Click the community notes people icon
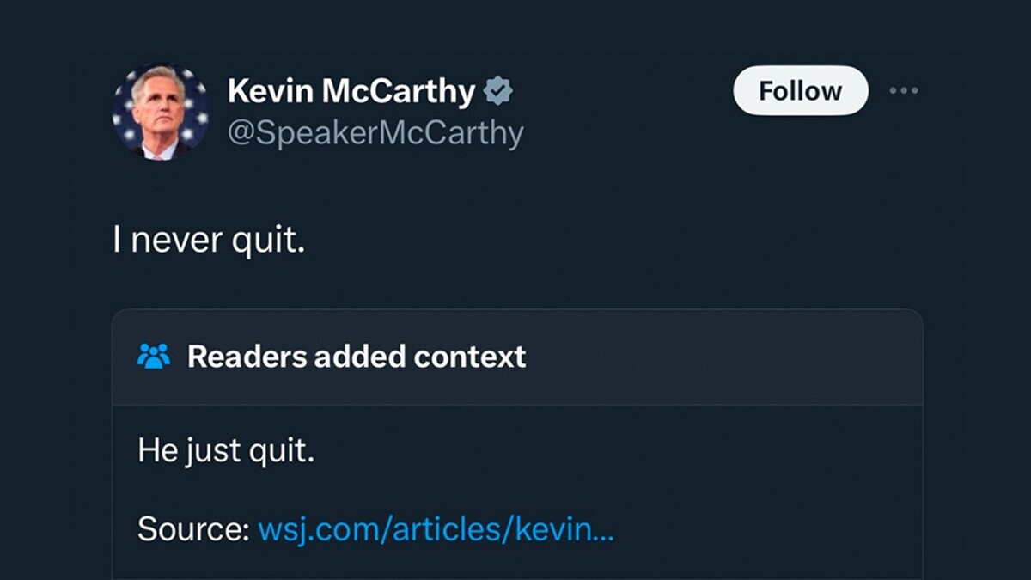Image resolution: width=1031 pixels, height=580 pixels. [x=154, y=356]
